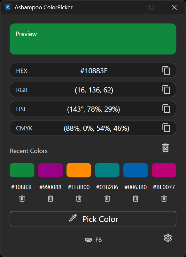The image size is (186, 257).
Task: Click the green Preview color panel
Action: [x=93, y=39]
